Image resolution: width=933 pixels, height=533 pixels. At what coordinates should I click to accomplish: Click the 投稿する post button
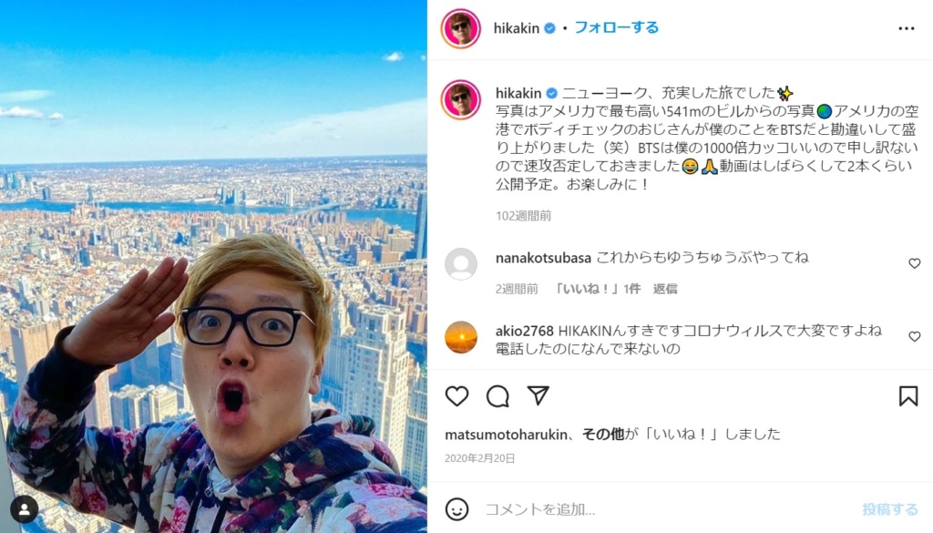click(890, 509)
